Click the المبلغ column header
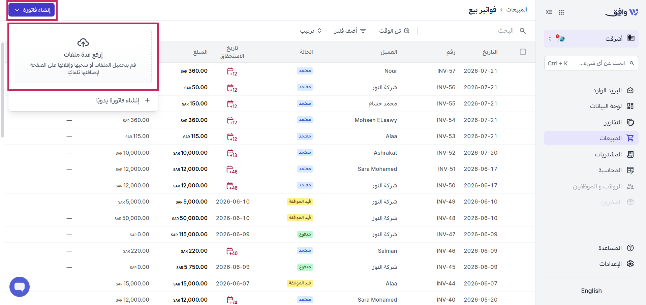This screenshot has height=305, width=646. pos(200,52)
